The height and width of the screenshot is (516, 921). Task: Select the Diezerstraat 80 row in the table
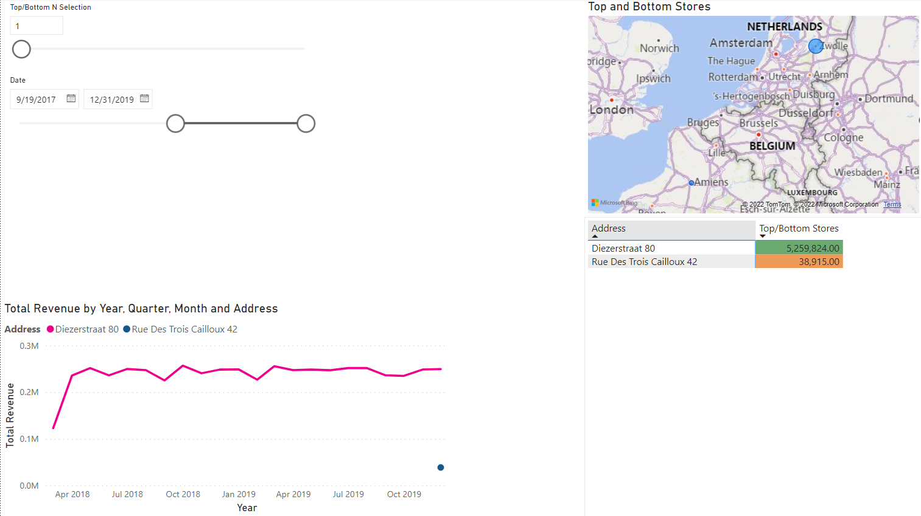pyautogui.click(x=715, y=248)
